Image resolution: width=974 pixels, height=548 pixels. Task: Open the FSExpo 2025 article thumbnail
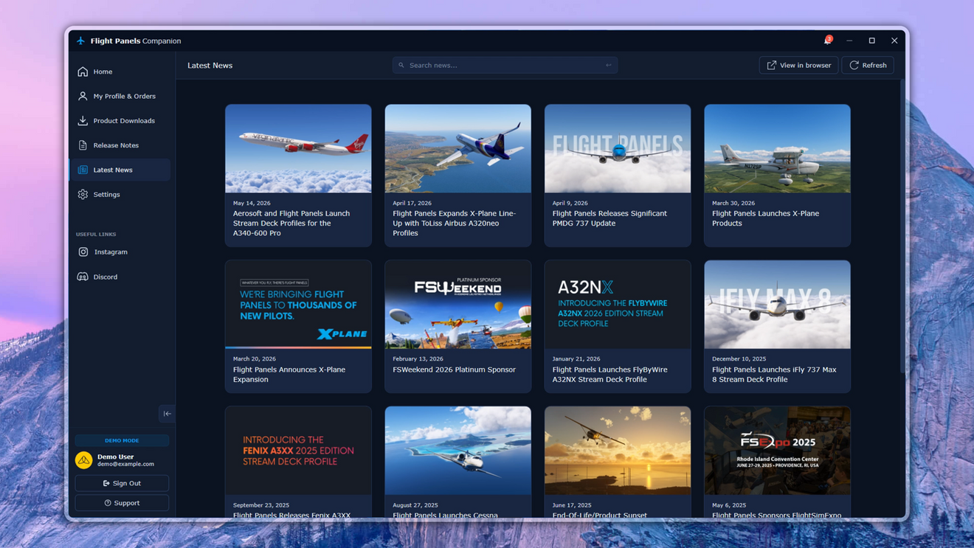(x=777, y=450)
